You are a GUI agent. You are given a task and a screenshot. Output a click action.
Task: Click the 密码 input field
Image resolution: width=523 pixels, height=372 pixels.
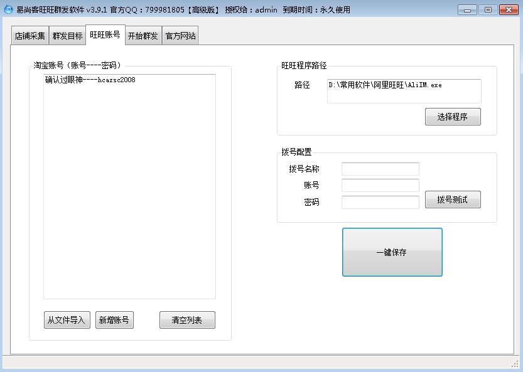(x=379, y=202)
